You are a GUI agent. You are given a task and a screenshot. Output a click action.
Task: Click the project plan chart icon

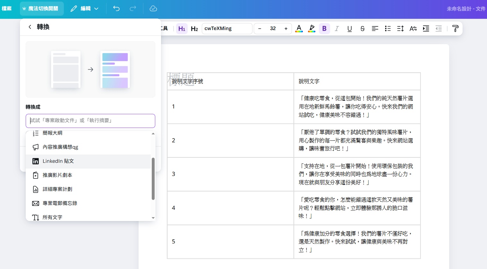tap(36, 189)
